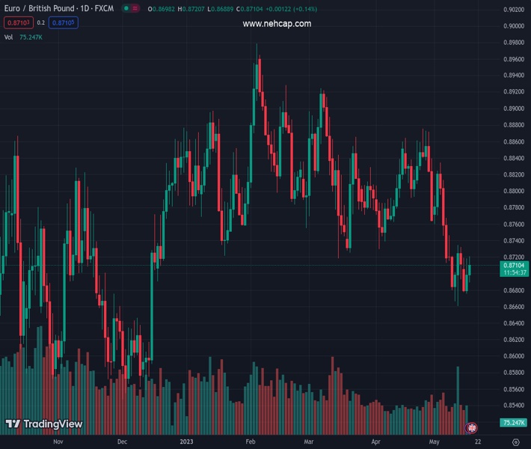The width and height of the screenshot is (531, 449).
Task: Click the 0.88000 level on price scale
Action: (x=513, y=191)
